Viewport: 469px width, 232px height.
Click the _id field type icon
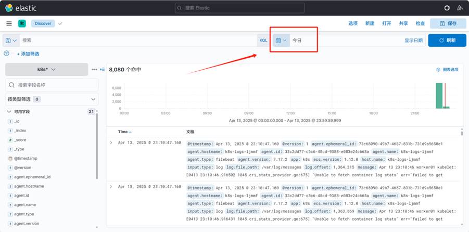(x=10, y=121)
